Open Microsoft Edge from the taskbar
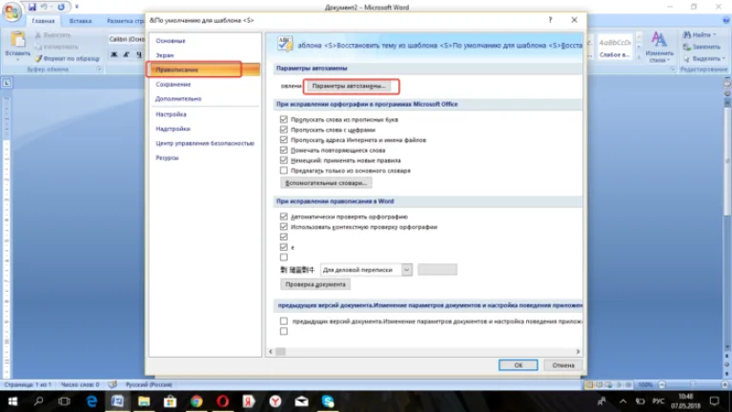This screenshot has height=412, width=732. [x=91, y=402]
